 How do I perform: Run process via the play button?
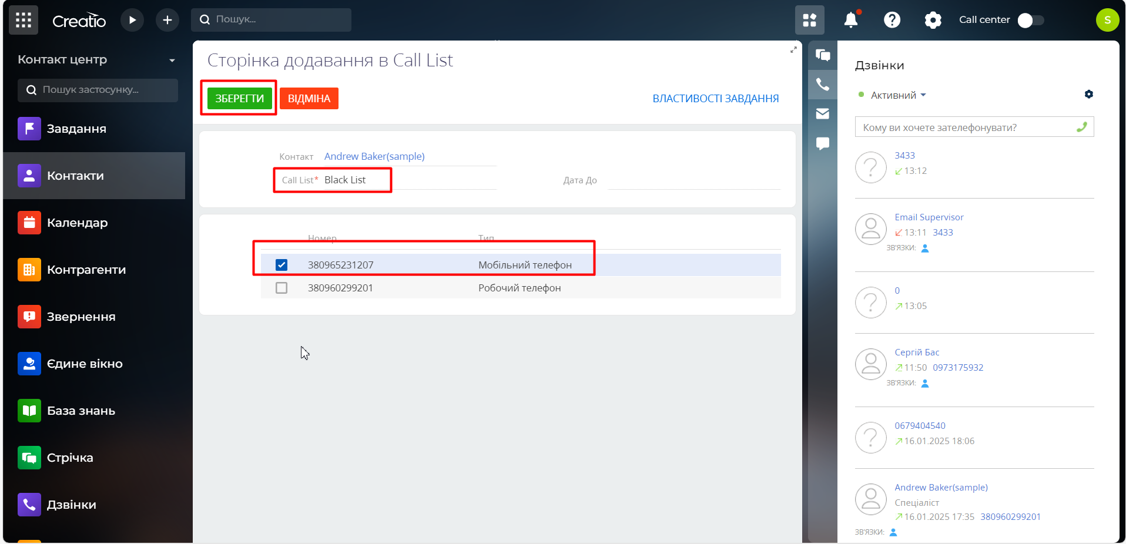coord(132,20)
